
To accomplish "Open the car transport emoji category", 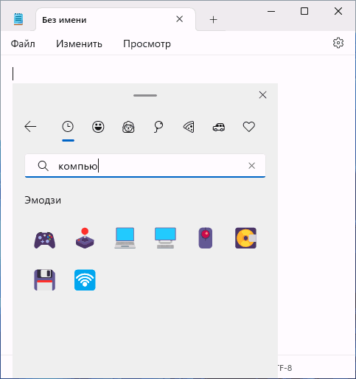I will tap(219, 127).
